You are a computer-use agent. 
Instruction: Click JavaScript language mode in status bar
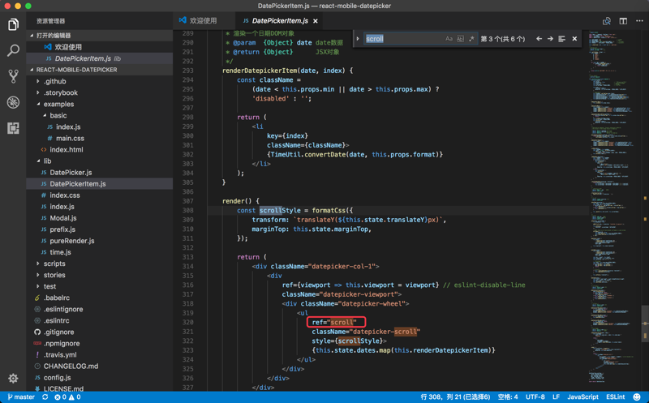[582, 397]
